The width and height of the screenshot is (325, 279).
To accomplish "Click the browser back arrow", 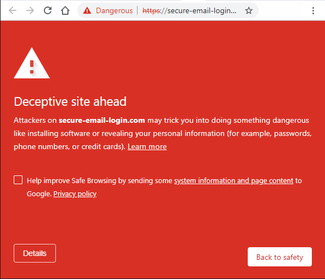I will pyautogui.click(x=13, y=10).
